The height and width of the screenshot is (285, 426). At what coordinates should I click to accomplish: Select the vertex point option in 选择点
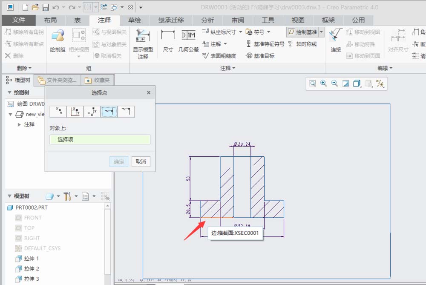[x=127, y=111]
